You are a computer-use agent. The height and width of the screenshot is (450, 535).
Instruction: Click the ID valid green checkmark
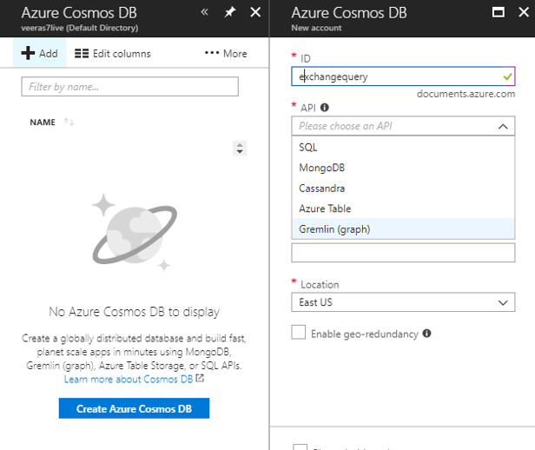[507, 76]
